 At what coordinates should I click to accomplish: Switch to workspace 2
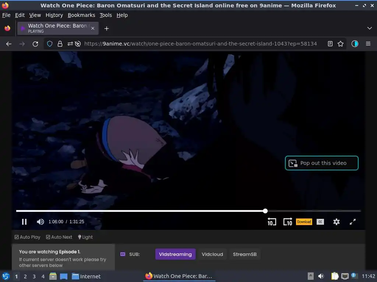25,276
